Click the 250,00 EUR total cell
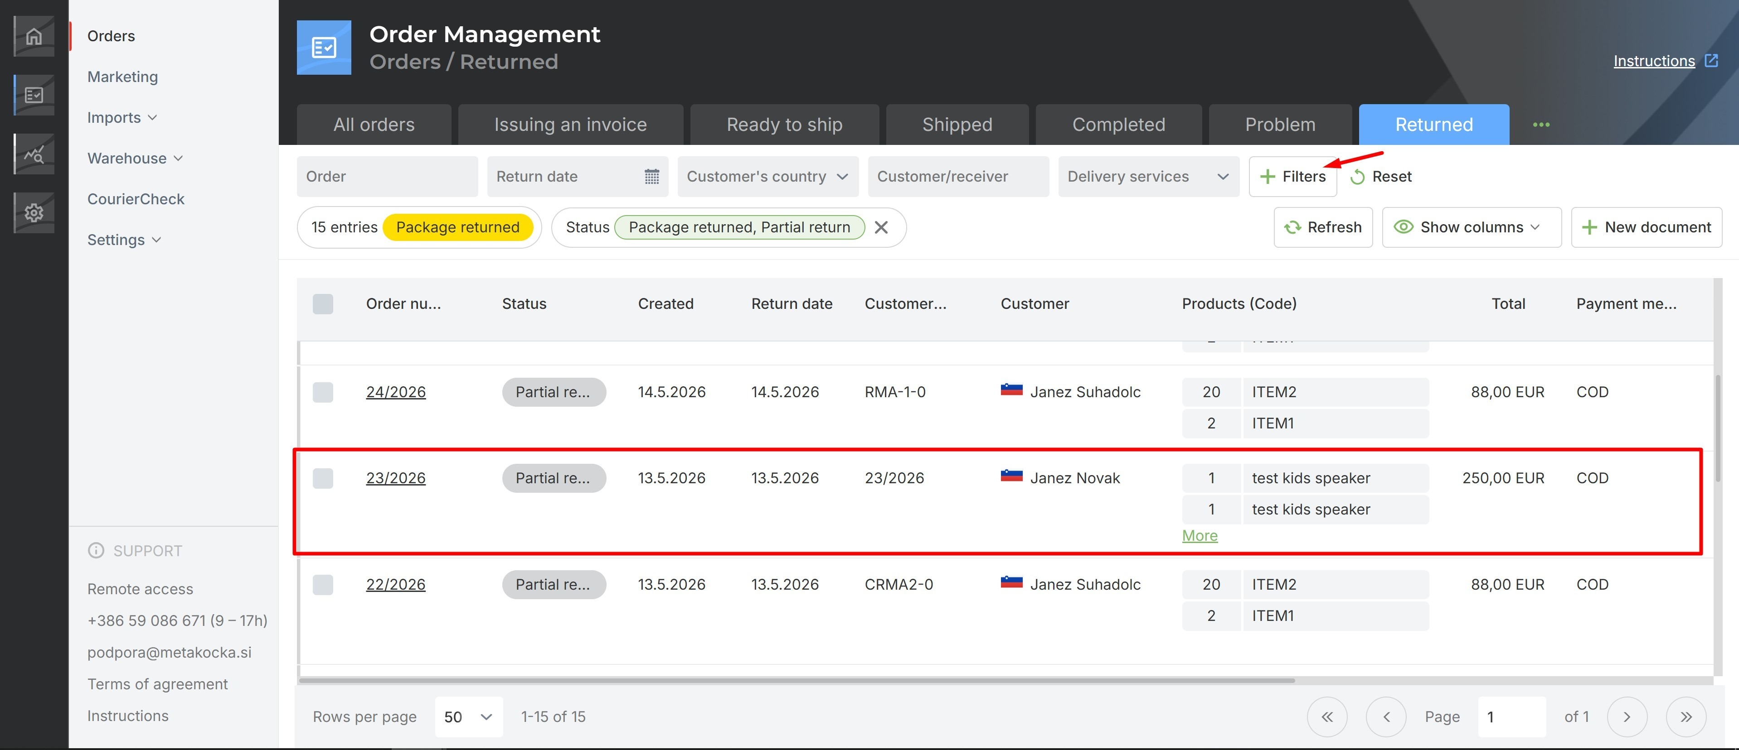 [x=1503, y=478]
